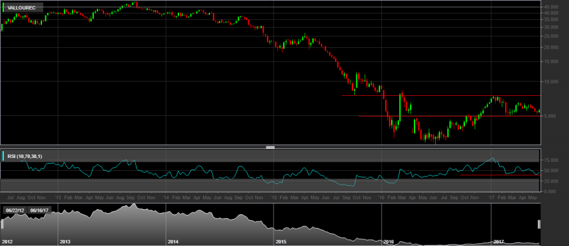Click the 50.000 RSI axis label
Viewport: 569px width, 246px height.
tap(550, 170)
